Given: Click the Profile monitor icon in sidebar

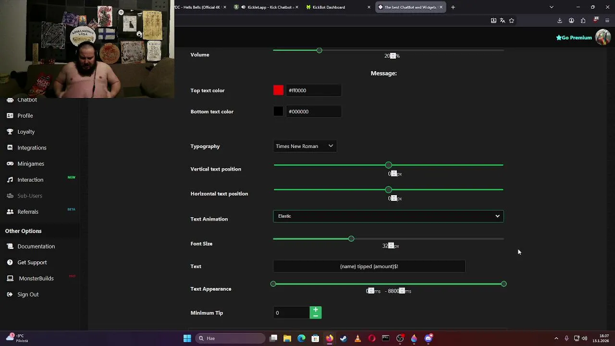Looking at the screenshot, I should coord(10,116).
